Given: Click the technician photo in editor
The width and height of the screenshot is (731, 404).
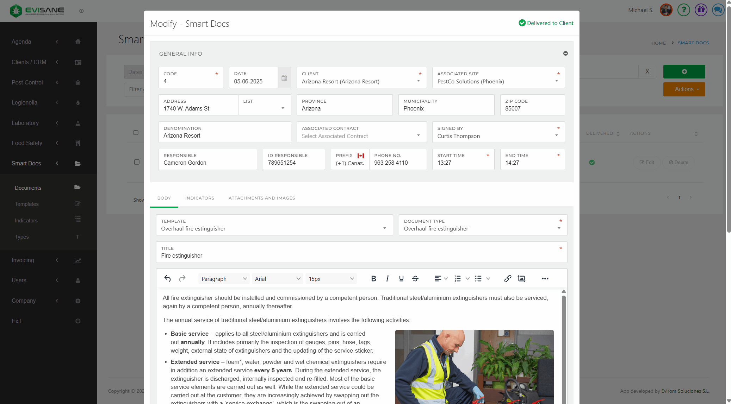Looking at the screenshot, I should tap(474, 367).
